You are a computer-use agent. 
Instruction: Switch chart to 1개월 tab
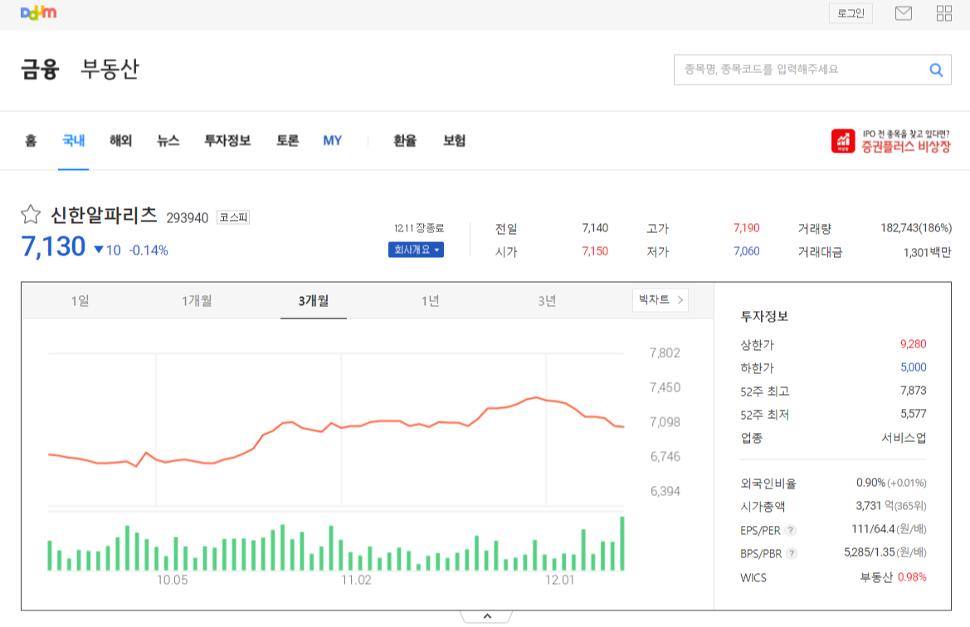[197, 301]
